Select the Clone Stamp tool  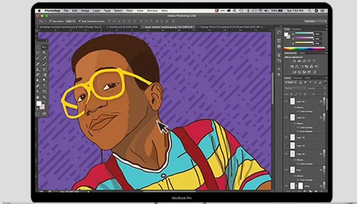[x=38, y=69]
